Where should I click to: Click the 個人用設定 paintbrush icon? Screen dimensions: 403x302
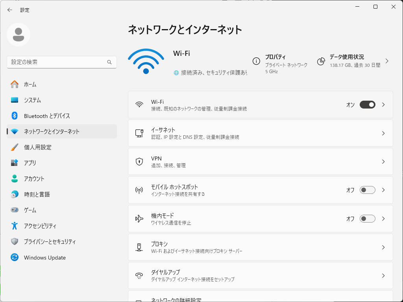coord(15,147)
